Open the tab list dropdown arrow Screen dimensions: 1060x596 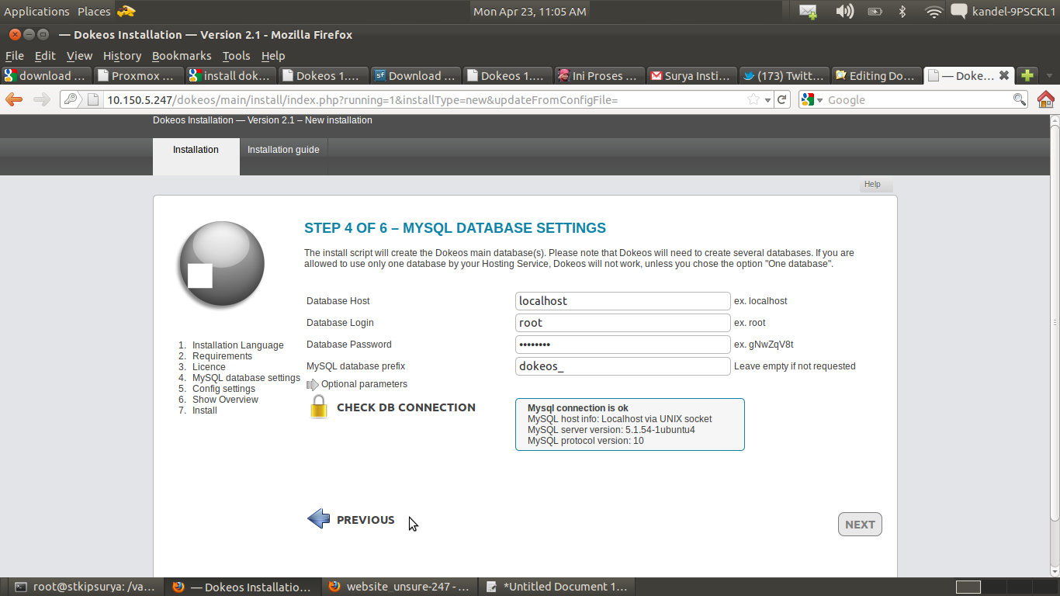pos(1049,76)
